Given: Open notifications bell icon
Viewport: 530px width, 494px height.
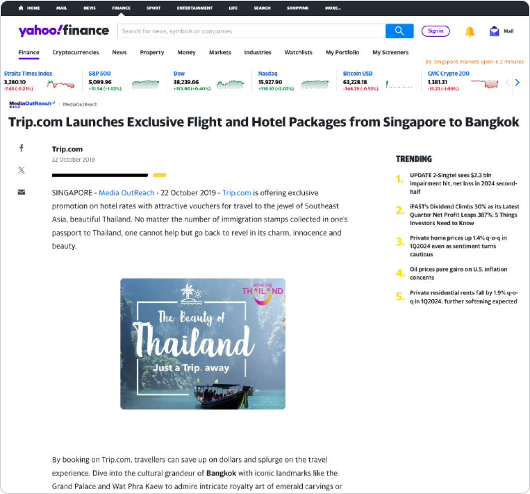Looking at the screenshot, I should (x=469, y=31).
